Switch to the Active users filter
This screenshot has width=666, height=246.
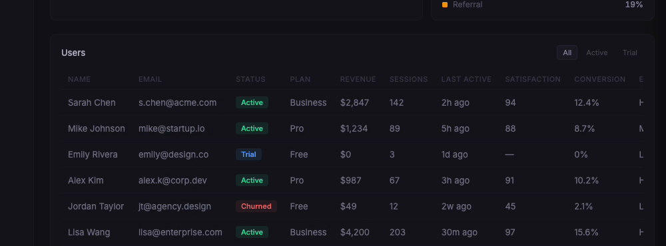(597, 53)
